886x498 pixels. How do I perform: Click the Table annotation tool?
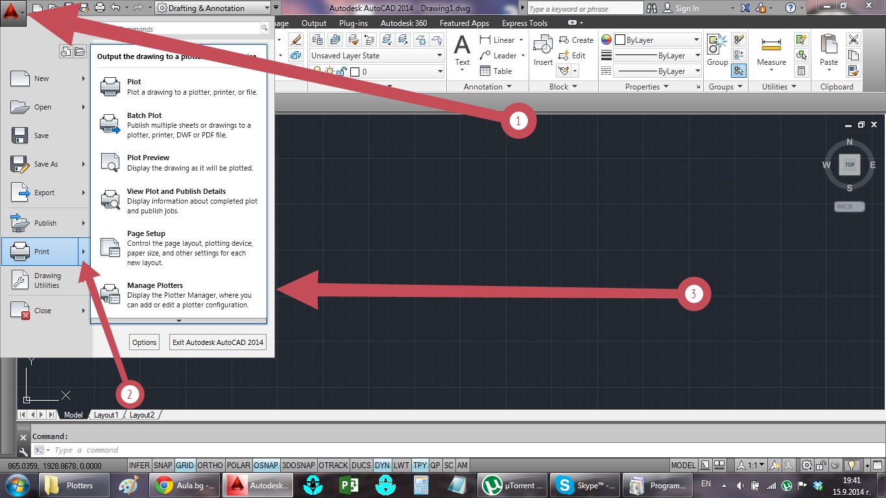tap(496, 71)
